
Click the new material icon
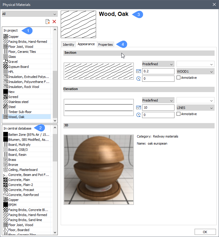pos(47,22)
